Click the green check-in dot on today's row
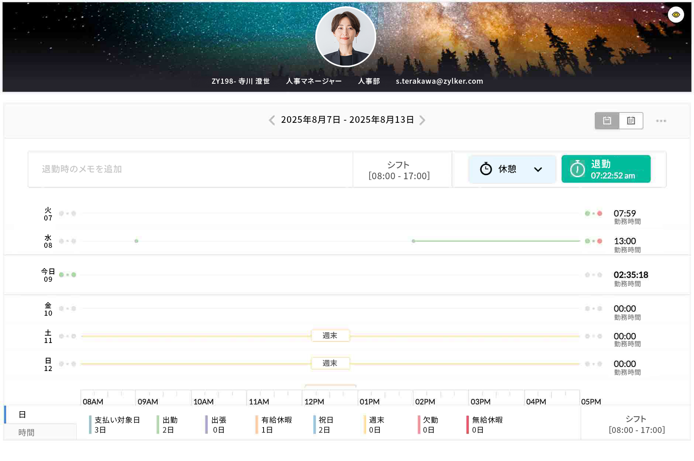Screen dimensions: 694x461 [x=61, y=275]
